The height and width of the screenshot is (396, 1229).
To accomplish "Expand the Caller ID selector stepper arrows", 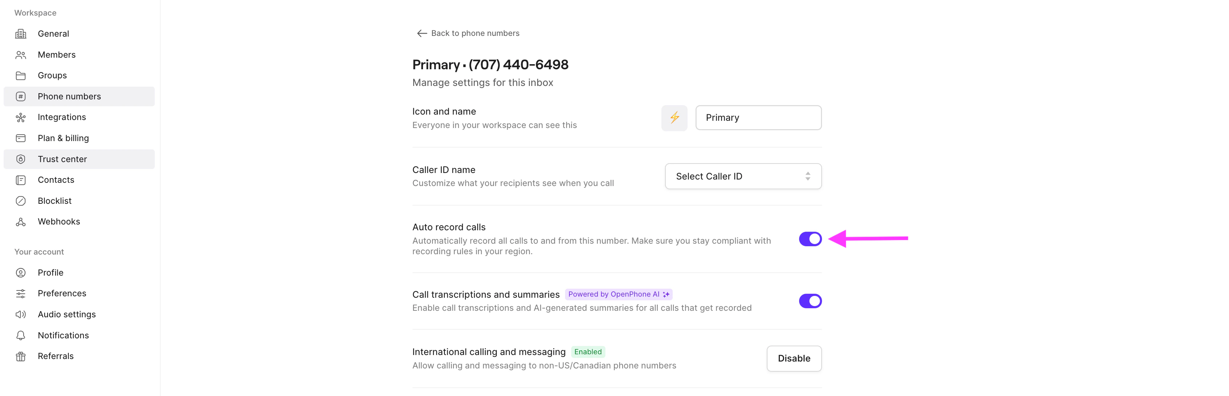I will click(x=808, y=176).
